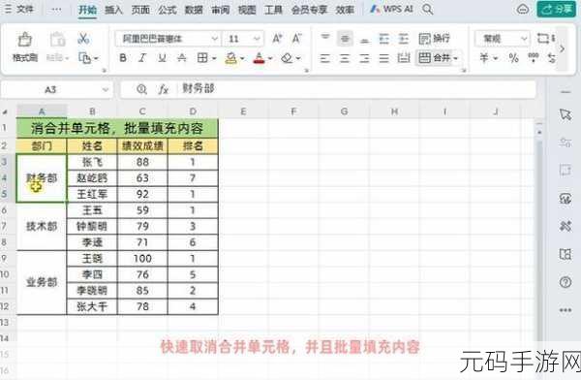
Task: Click the magnifier icon in formula bar
Action: coord(142,89)
